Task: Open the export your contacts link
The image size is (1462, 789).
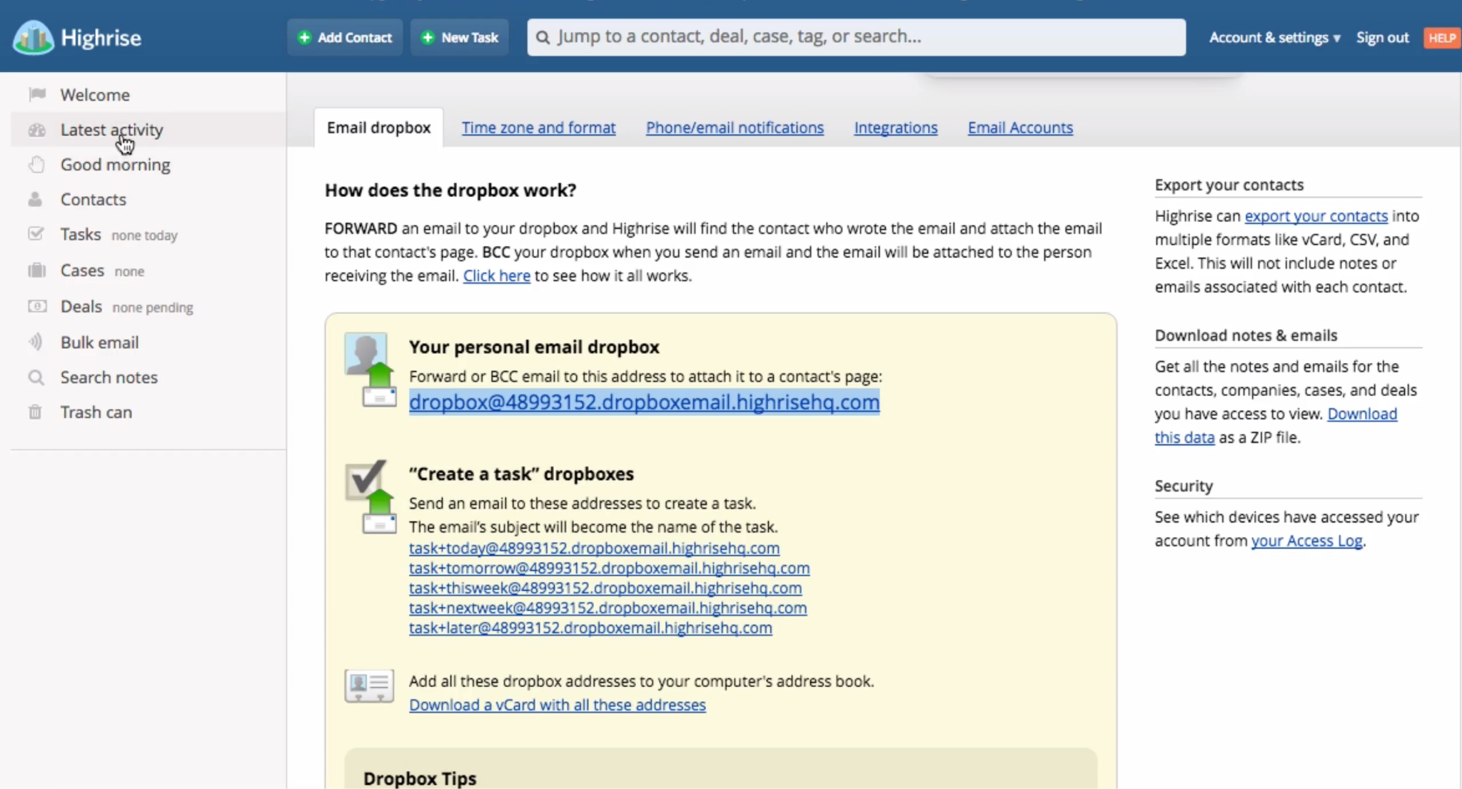Action: click(x=1316, y=216)
